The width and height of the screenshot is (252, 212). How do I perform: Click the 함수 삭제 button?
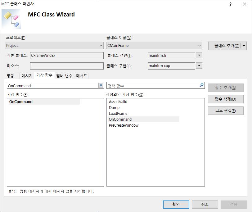tap(226, 99)
